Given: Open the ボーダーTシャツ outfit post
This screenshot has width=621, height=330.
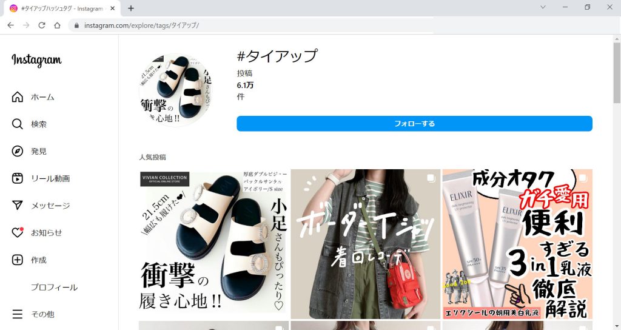Looking at the screenshot, I should click(365, 244).
